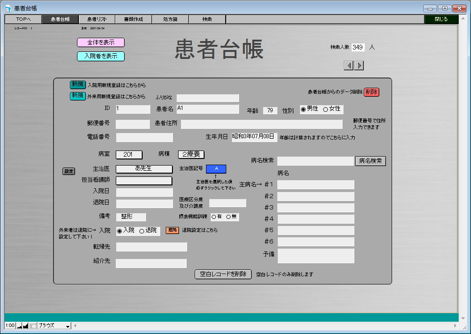Click the 新規 button for 入院用 registration
The height and width of the screenshot is (334, 471).
pyautogui.click(x=78, y=84)
